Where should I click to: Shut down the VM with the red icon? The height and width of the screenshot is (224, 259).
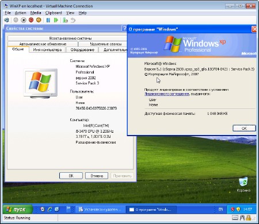coord(31,20)
